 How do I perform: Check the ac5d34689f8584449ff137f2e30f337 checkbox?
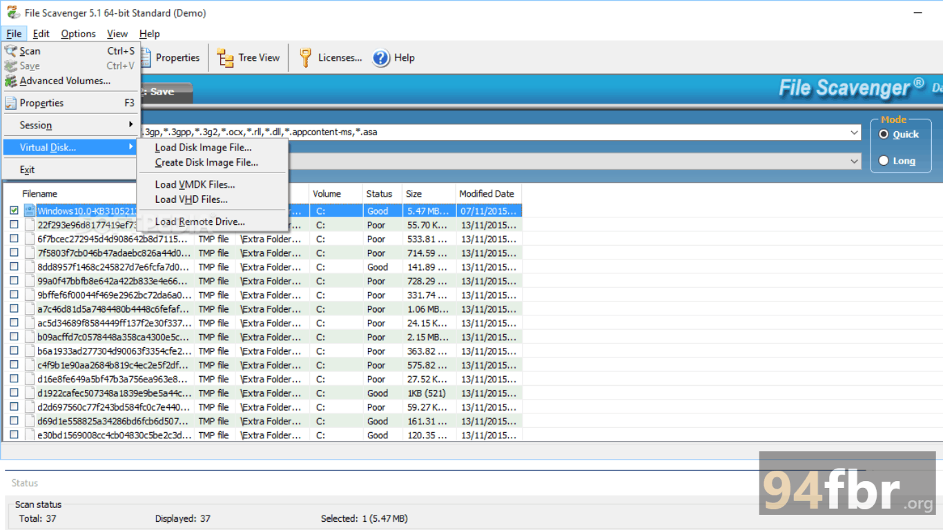point(14,322)
